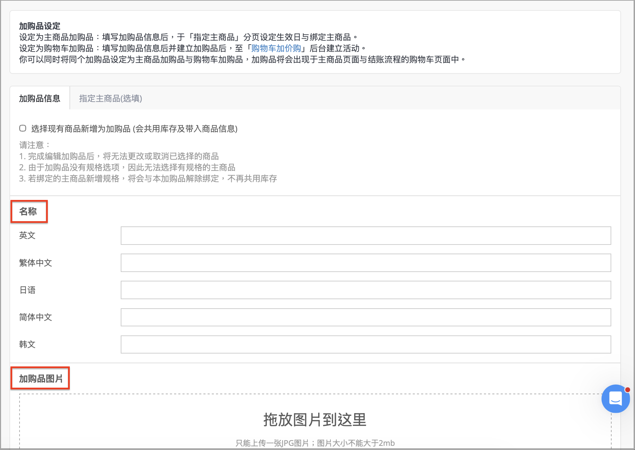Select the 加购品信息 tab

pyautogui.click(x=40, y=99)
